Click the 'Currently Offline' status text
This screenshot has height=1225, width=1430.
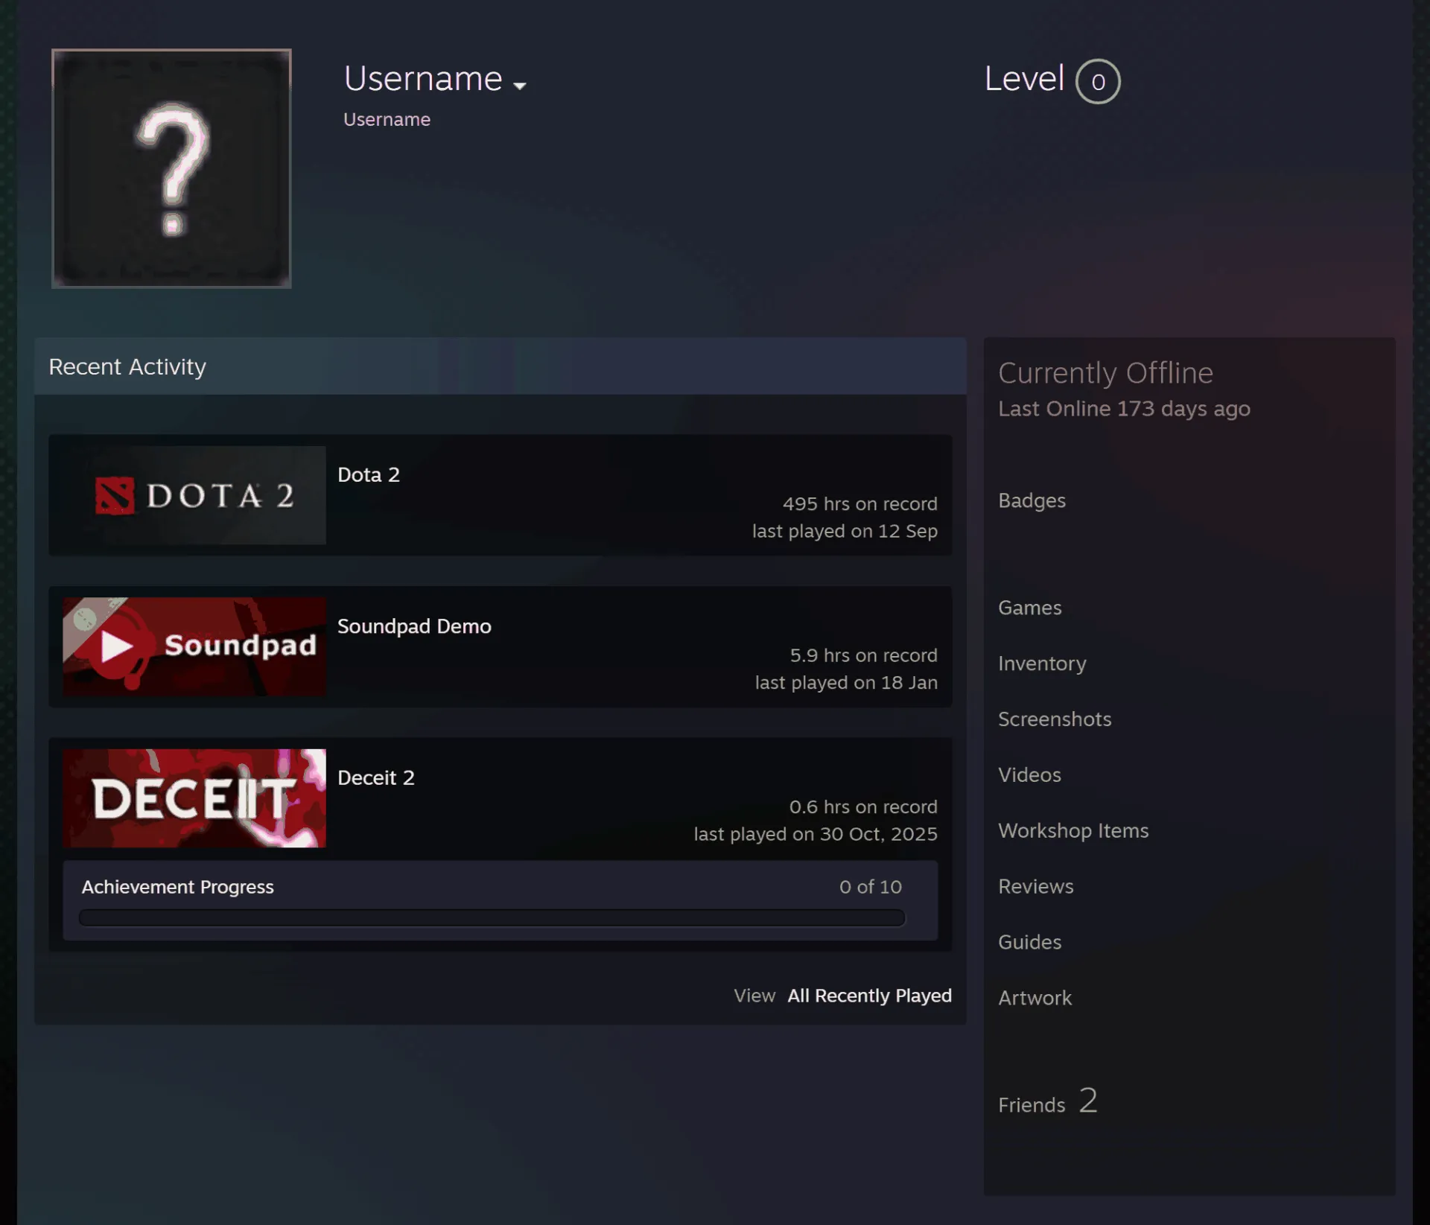click(1105, 373)
